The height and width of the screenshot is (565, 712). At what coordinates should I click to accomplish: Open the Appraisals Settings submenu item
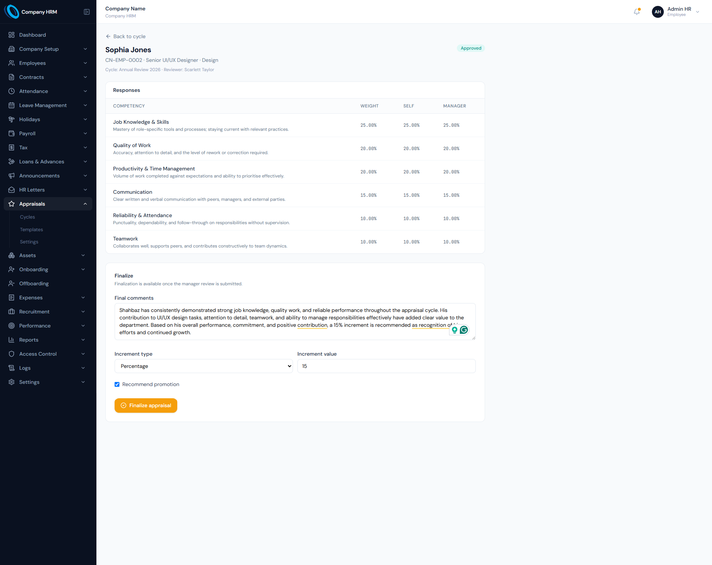[x=29, y=242]
